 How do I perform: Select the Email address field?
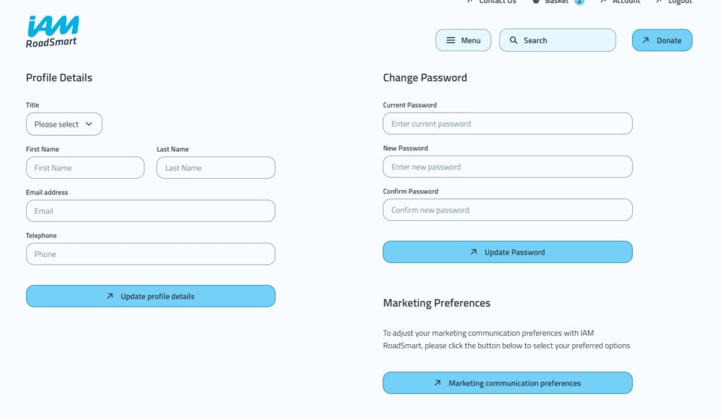151,211
